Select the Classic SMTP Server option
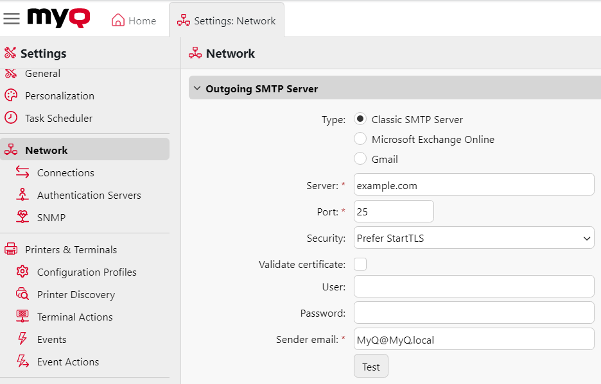Screen dimensions: 601x384 point(360,119)
